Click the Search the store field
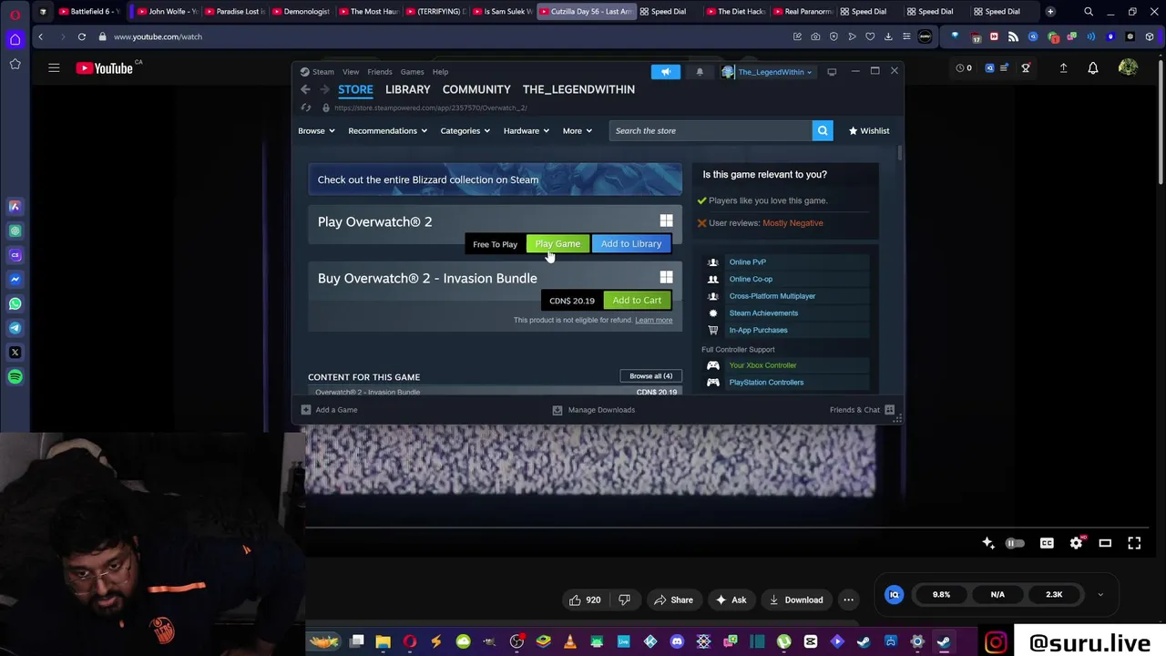 (711, 130)
